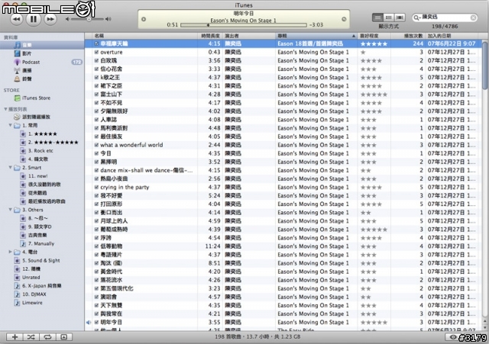The width and height of the screenshot is (489, 344).
Task: Click the high volume speaker icon
Action: coord(108,19)
